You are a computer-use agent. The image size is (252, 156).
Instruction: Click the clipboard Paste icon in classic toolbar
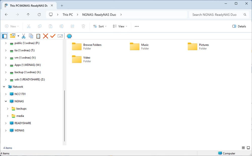[x=38, y=36]
